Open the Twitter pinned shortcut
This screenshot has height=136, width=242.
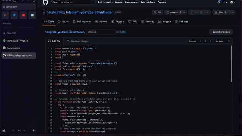[14, 15]
